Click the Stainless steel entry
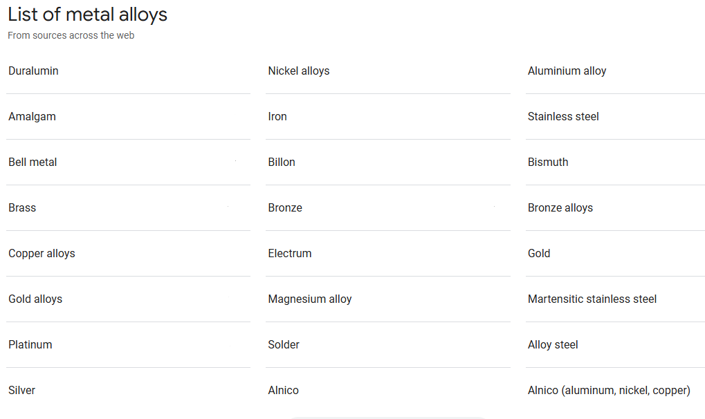This screenshot has height=419, width=705. [x=563, y=116]
